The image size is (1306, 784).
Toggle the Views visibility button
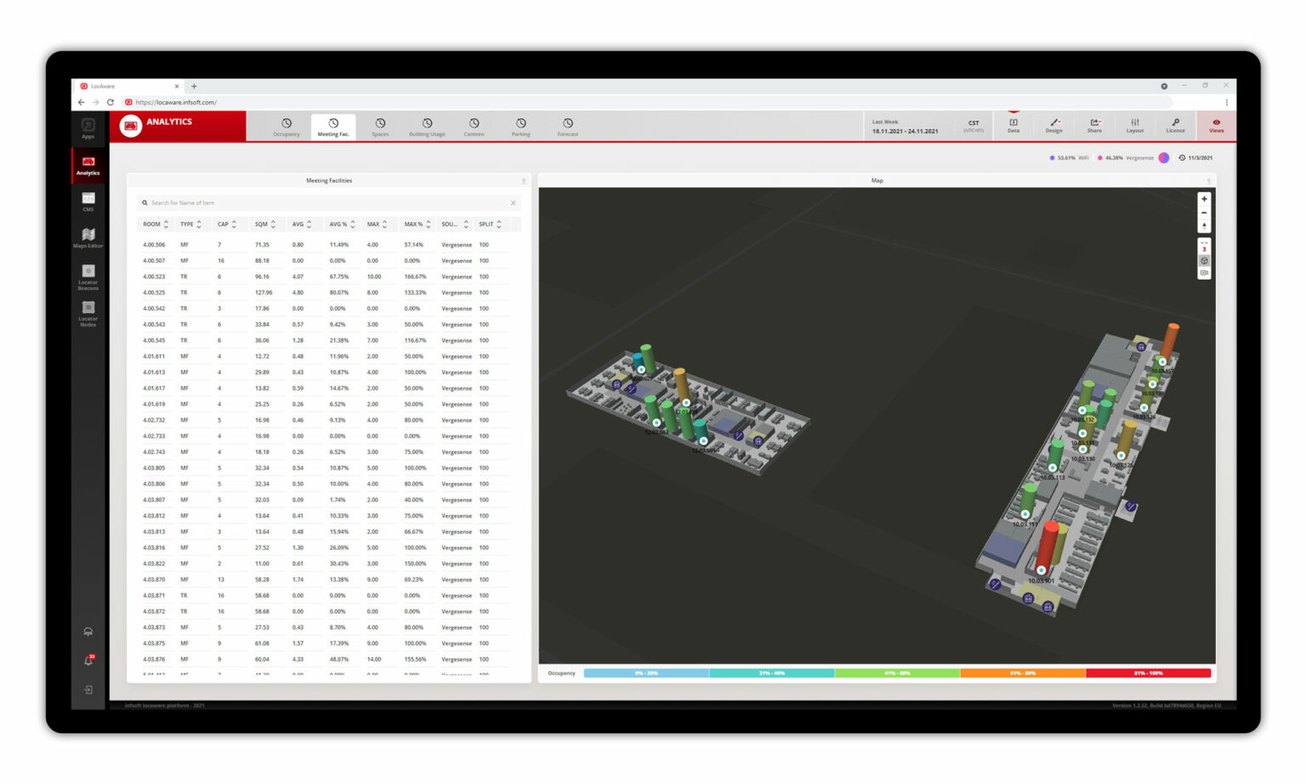click(x=1216, y=125)
